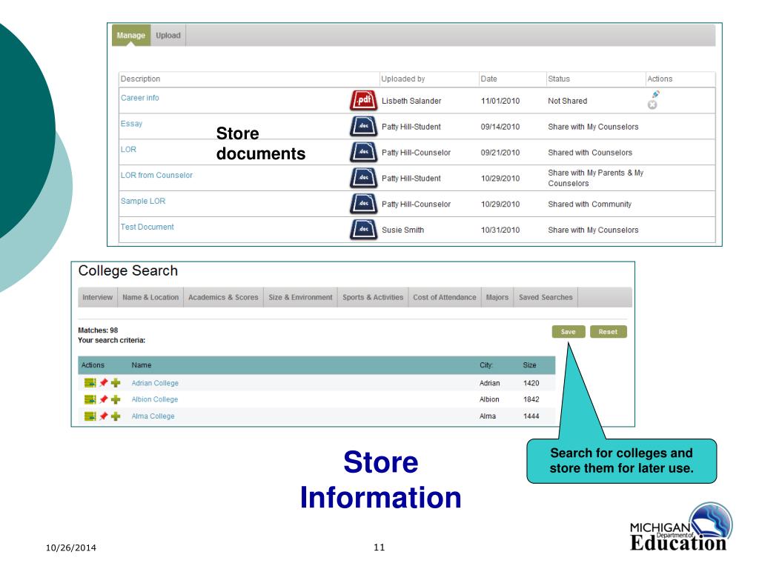Open the Albion College link

[x=155, y=399]
